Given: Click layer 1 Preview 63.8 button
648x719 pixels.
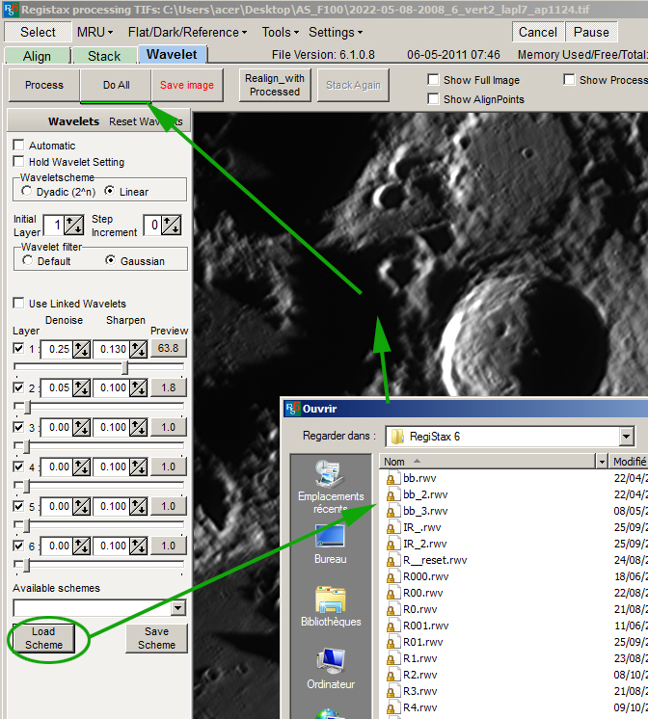Looking at the screenshot, I should [169, 348].
